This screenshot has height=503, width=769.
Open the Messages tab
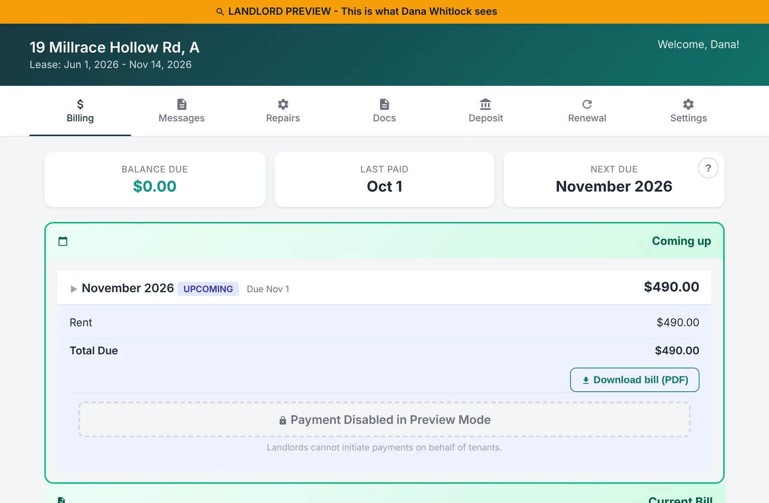point(182,111)
